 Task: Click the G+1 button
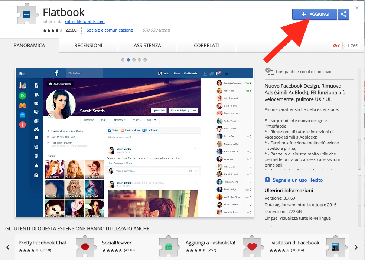[x=337, y=46]
